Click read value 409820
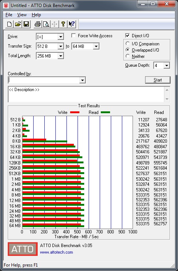 point(160,141)
